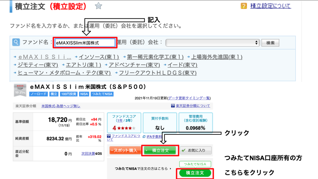Open the ヒューマン・メタボローム・テク(東マ) link
This screenshot has width=318, height=179.
64,73
